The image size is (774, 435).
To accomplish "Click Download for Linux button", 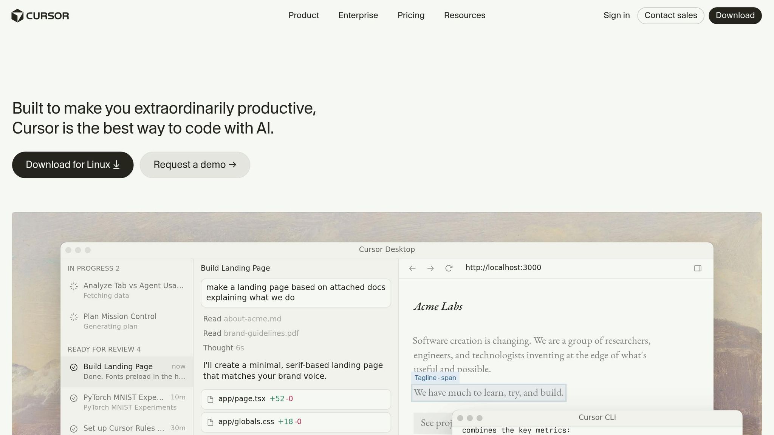I will [73, 165].
